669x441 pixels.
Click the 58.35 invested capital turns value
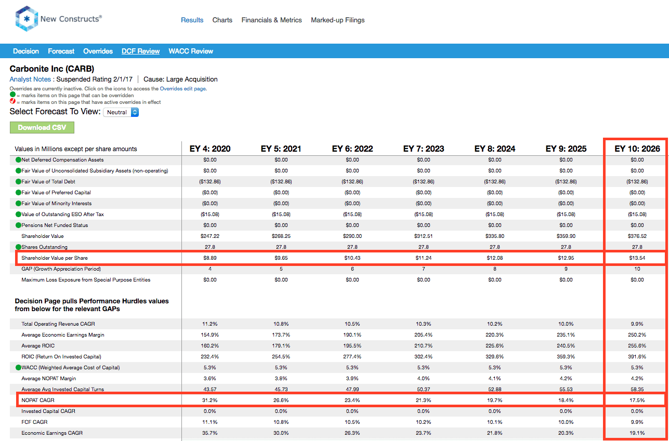click(x=637, y=390)
